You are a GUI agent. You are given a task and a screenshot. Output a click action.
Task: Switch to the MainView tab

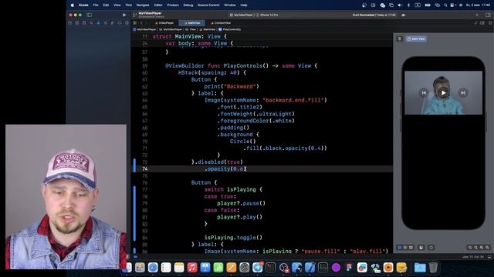192,23
